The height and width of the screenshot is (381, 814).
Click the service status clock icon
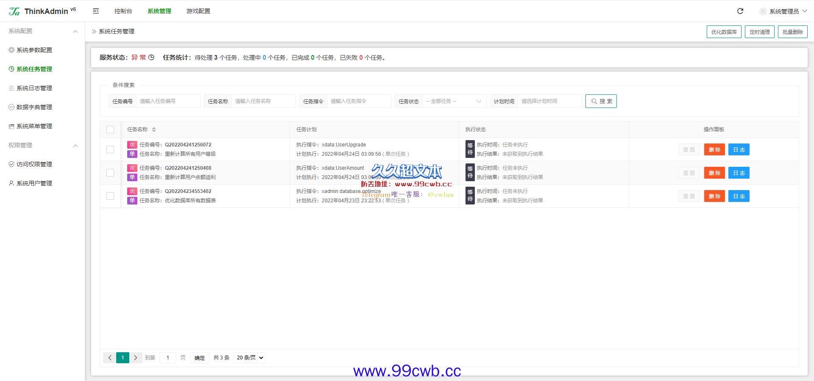(151, 58)
